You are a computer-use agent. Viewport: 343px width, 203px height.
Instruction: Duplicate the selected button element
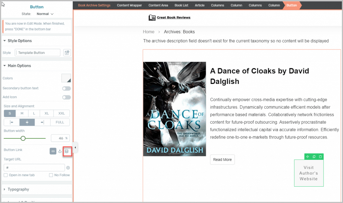(x=314, y=157)
